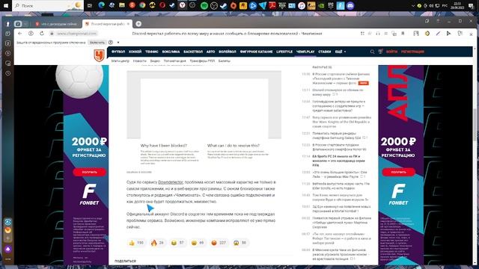
Task: Click 'Включить' to enable malware protection
Action: (x=97, y=43)
